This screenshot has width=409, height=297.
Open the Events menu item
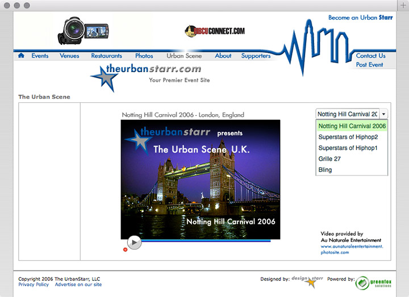coord(40,56)
